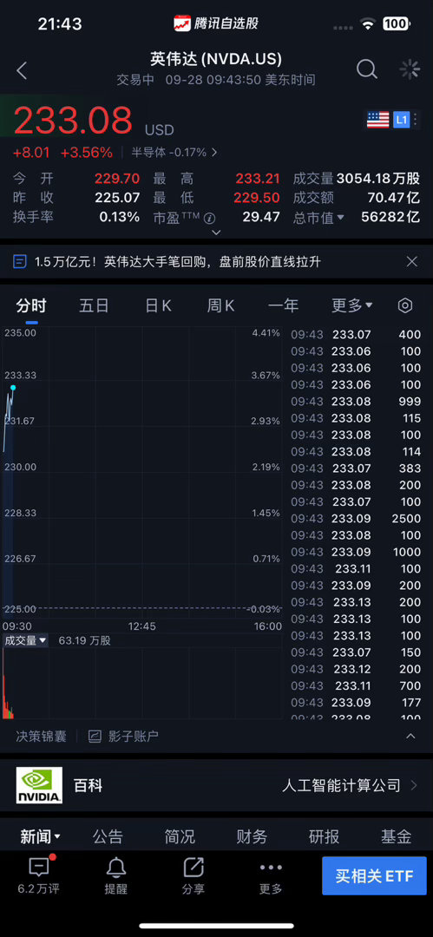This screenshot has width=433, height=937.
Task: Open the 更多 three-dots bottom icon
Action: click(x=271, y=867)
